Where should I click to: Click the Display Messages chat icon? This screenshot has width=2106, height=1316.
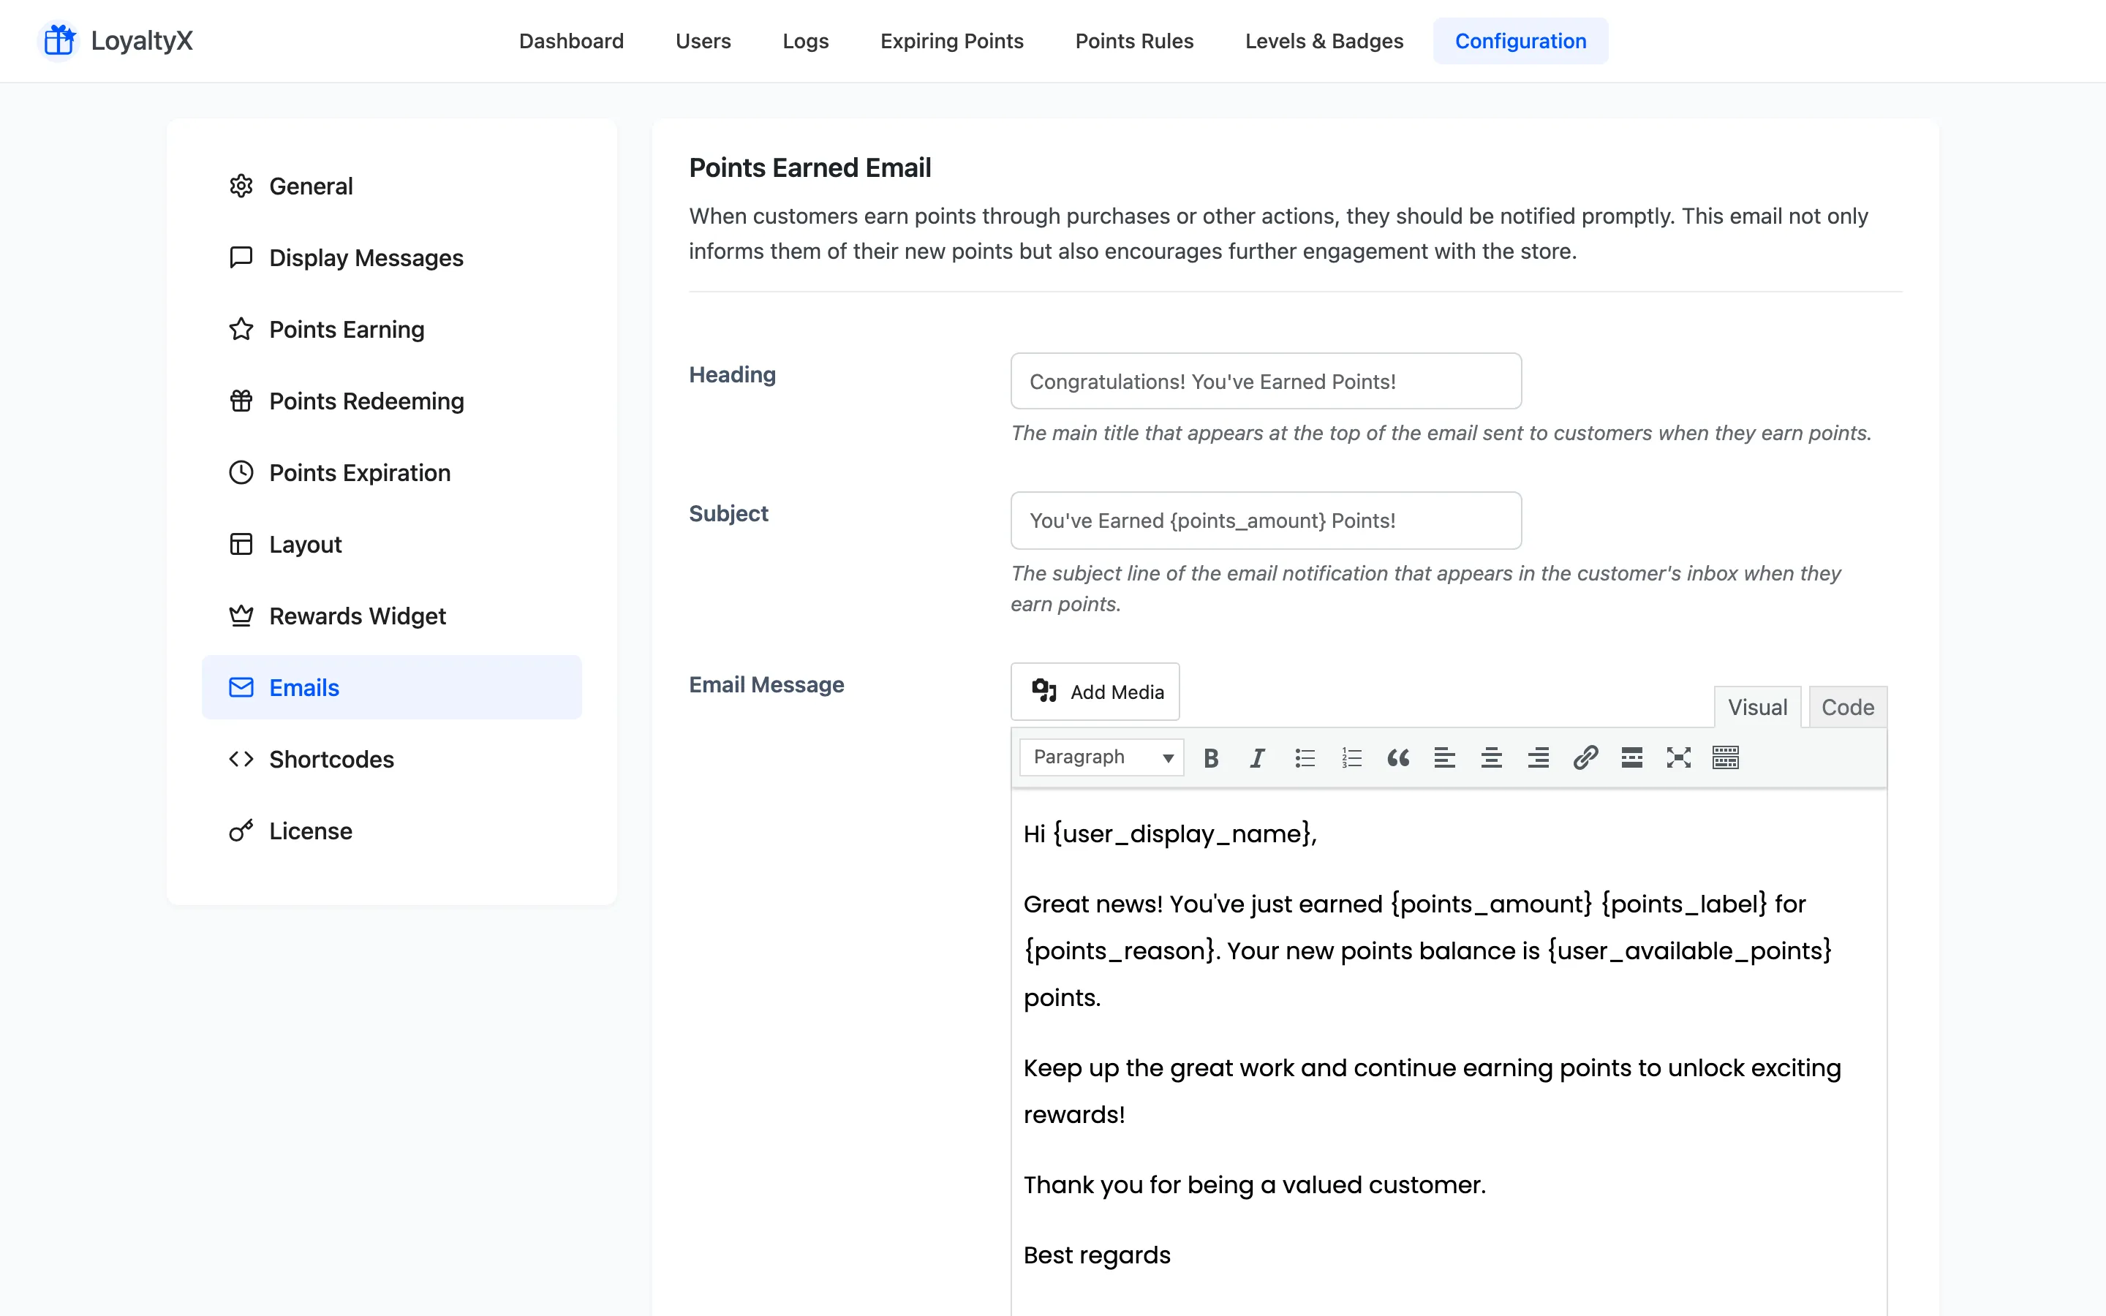[241, 257]
